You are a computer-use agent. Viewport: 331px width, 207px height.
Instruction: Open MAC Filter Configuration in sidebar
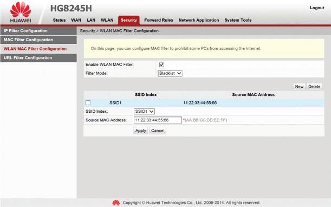click(38, 40)
